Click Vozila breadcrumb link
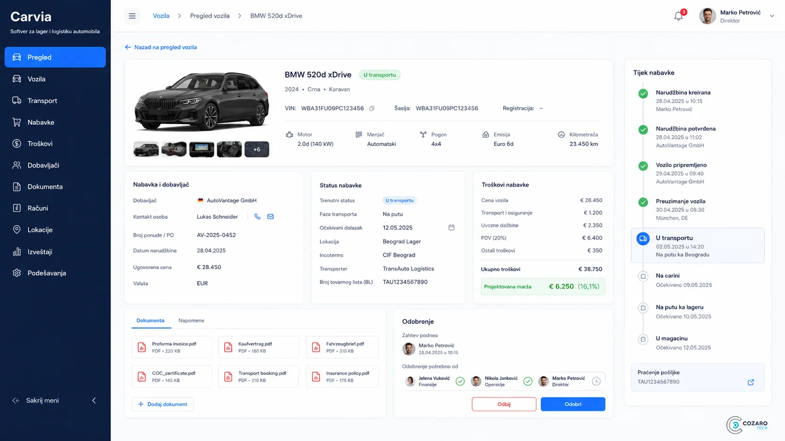This screenshot has height=441, width=785. [x=161, y=16]
